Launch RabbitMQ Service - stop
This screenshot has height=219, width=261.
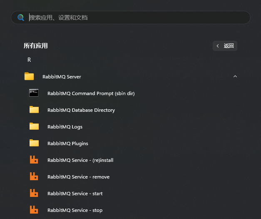(75, 210)
